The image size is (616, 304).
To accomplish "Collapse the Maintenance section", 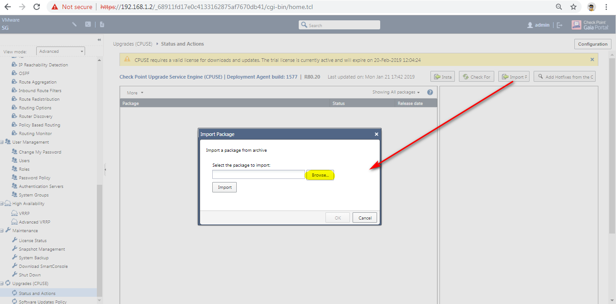I will [2, 230].
